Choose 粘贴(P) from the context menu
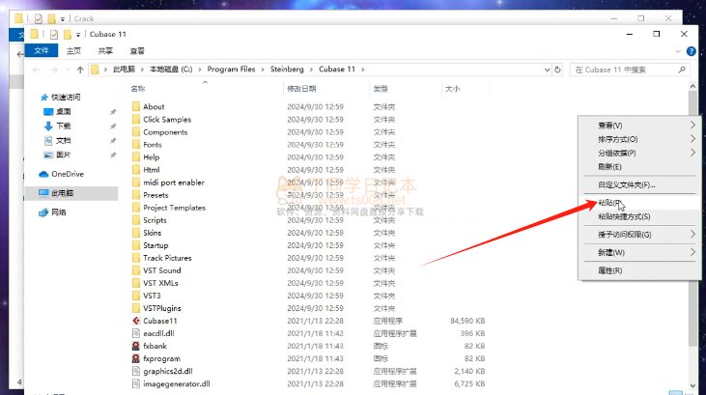 click(x=610, y=204)
